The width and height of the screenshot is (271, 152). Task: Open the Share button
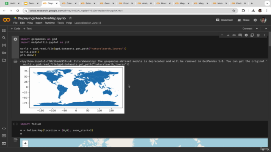coord(243,20)
